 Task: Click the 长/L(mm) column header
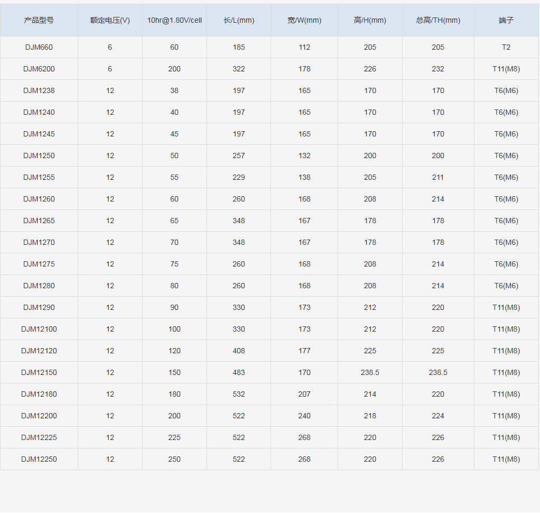click(239, 20)
